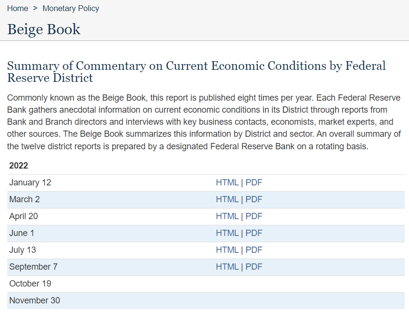Download June 1 PDF report
Image resolution: width=409 pixels, height=313 pixels.
pyautogui.click(x=254, y=233)
